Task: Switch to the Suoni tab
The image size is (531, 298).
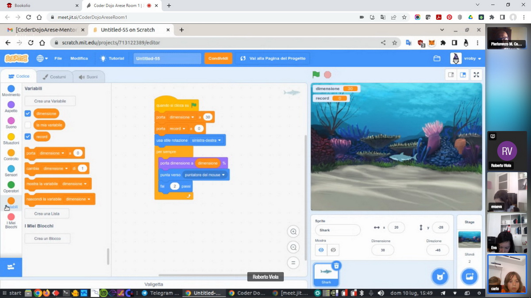Action: [x=88, y=77]
